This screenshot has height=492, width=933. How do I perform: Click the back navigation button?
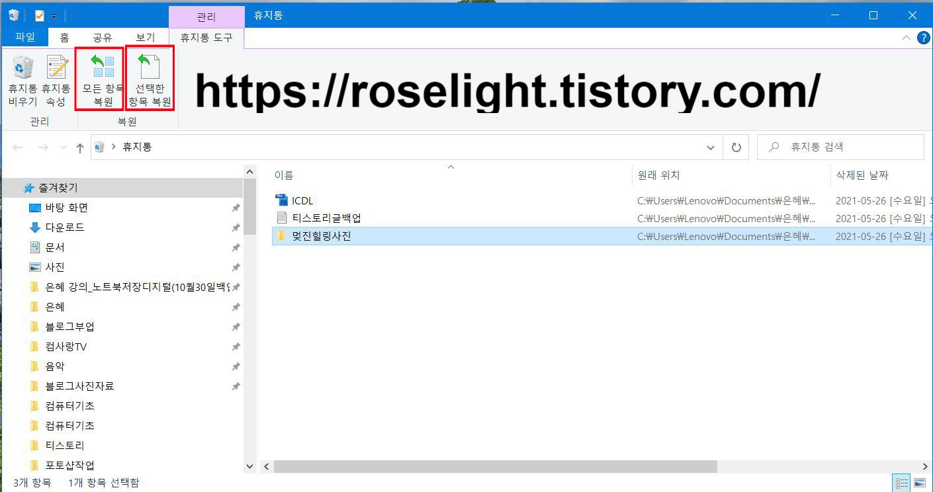pos(17,147)
